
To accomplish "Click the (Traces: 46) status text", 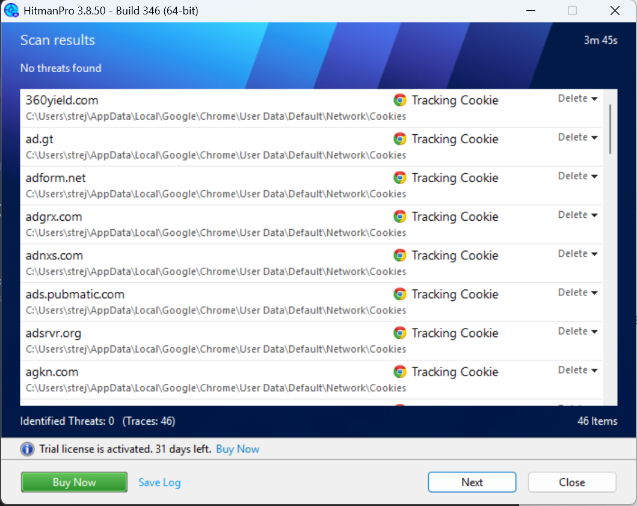I will point(149,421).
